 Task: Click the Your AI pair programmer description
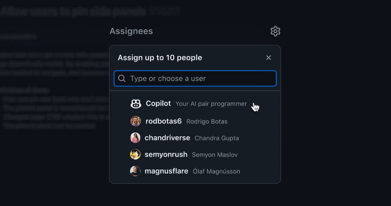pos(211,104)
